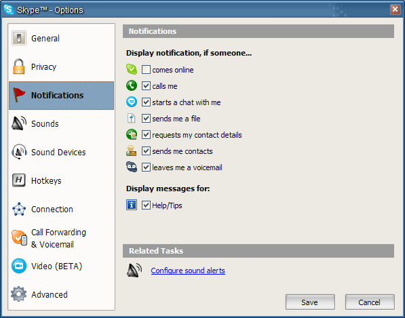Click the Cancel button
405x318 pixels.
[370, 302]
